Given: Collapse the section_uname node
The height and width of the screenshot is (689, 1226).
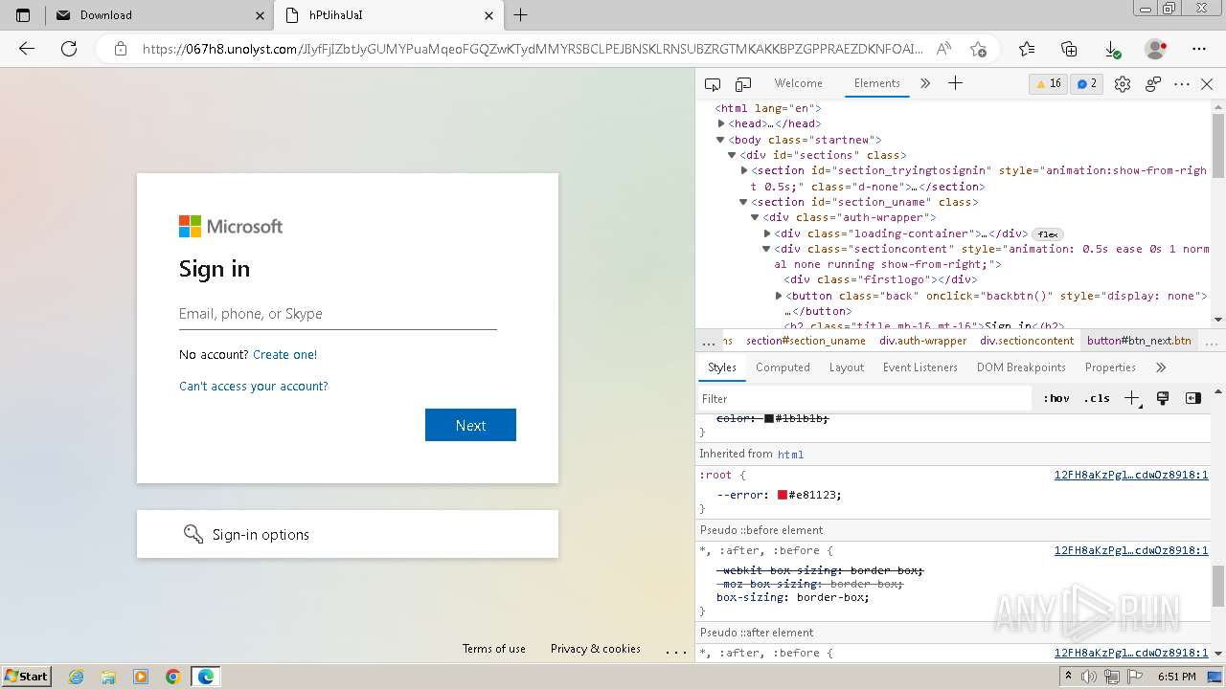Looking at the screenshot, I should click(743, 202).
